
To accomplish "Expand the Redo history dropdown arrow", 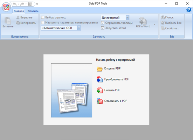I will point(26,4).
